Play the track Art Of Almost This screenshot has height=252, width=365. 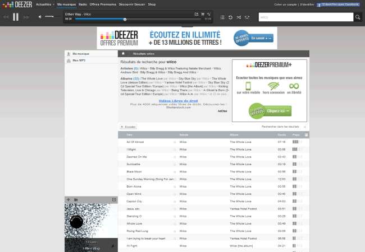135,142
